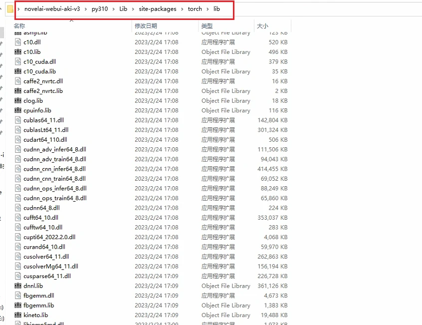Click the c10_cuda.dll file icon

18,62
